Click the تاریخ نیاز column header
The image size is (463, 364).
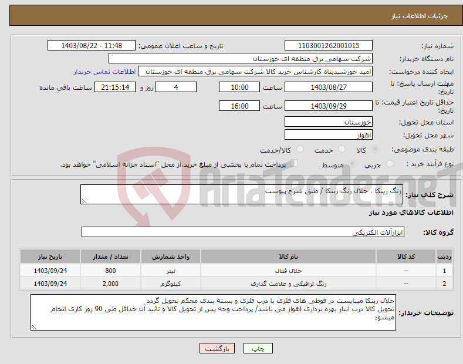click(x=50, y=257)
